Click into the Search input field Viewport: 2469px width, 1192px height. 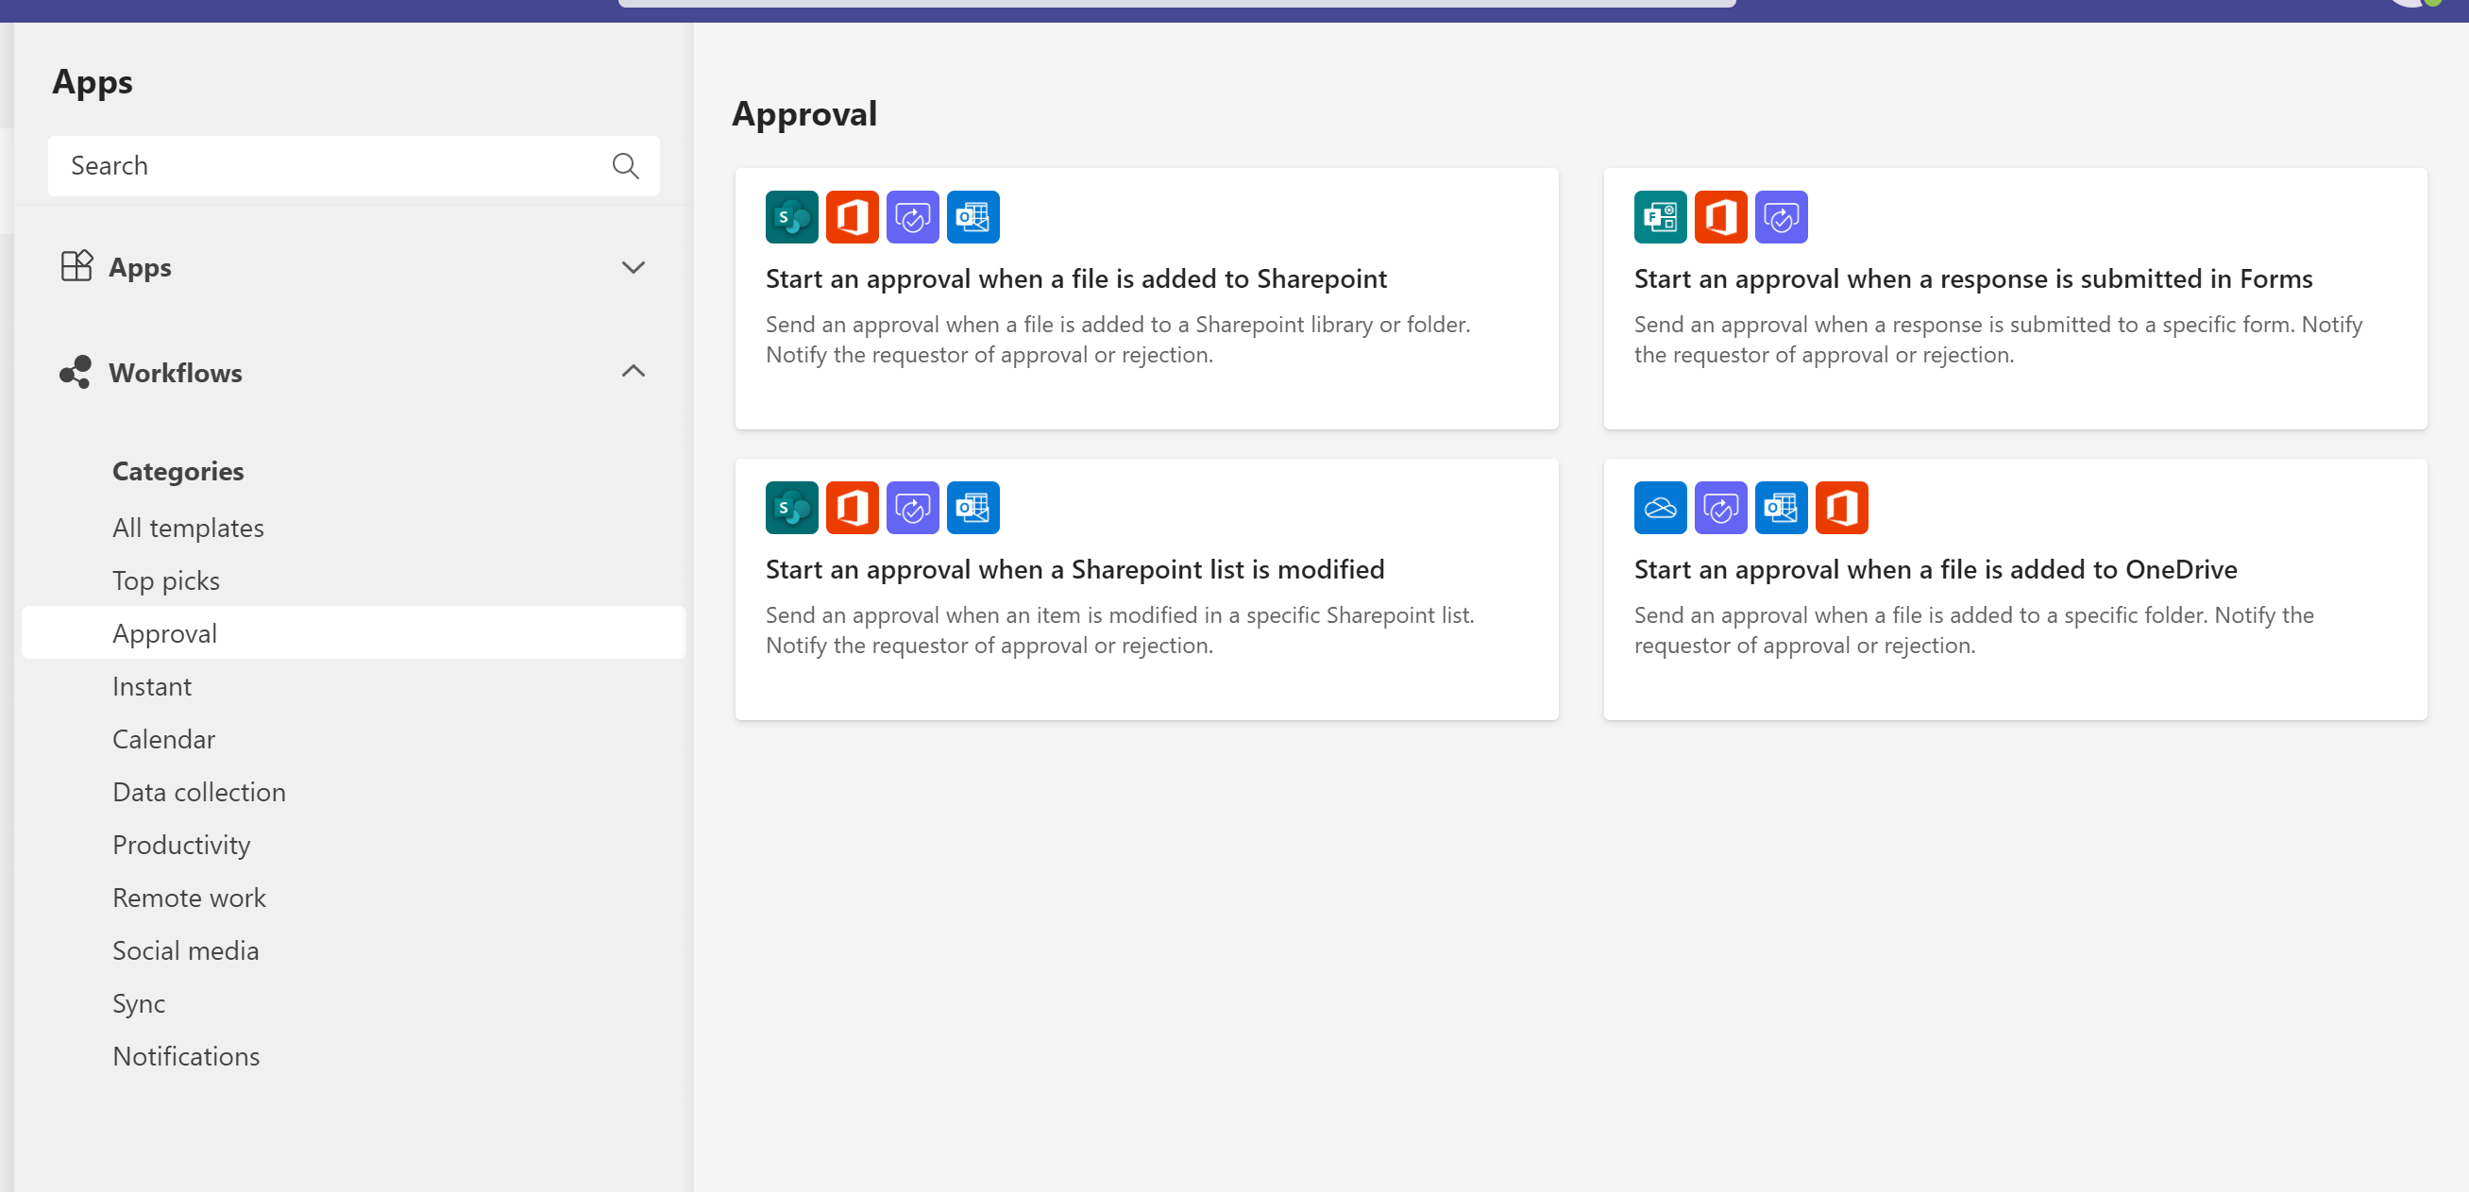tap(326, 166)
